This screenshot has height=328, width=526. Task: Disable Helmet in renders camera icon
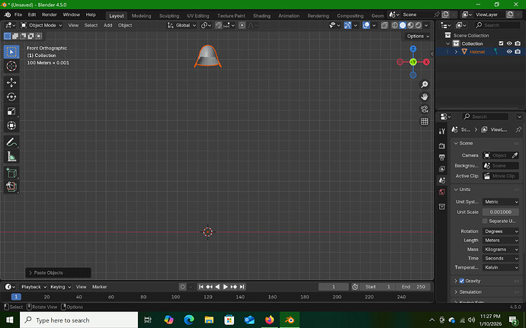[x=518, y=52]
